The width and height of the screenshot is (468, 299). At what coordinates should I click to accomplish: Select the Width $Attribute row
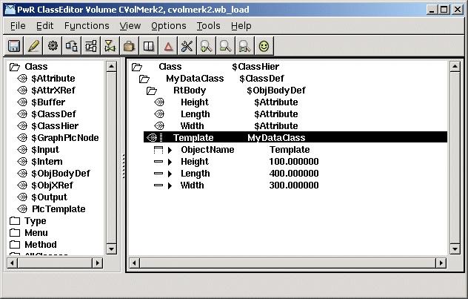click(x=226, y=126)
